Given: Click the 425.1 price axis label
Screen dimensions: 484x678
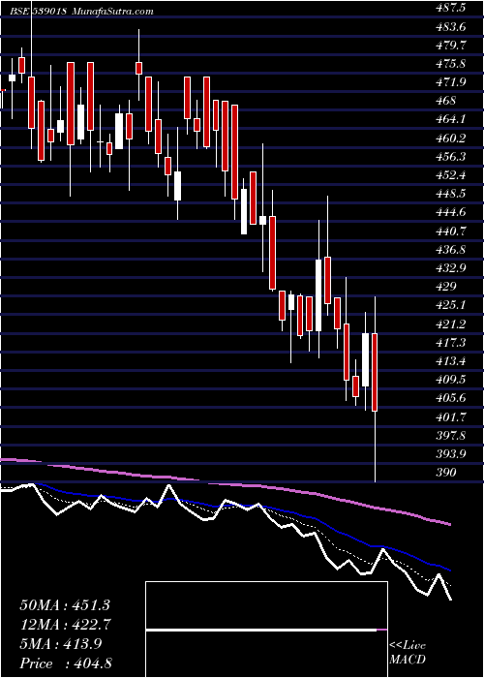Looking at the screenshot, I should coord(450,305).
